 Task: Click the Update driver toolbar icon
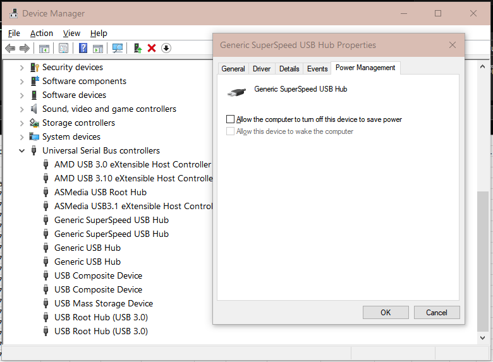point(137,48)
